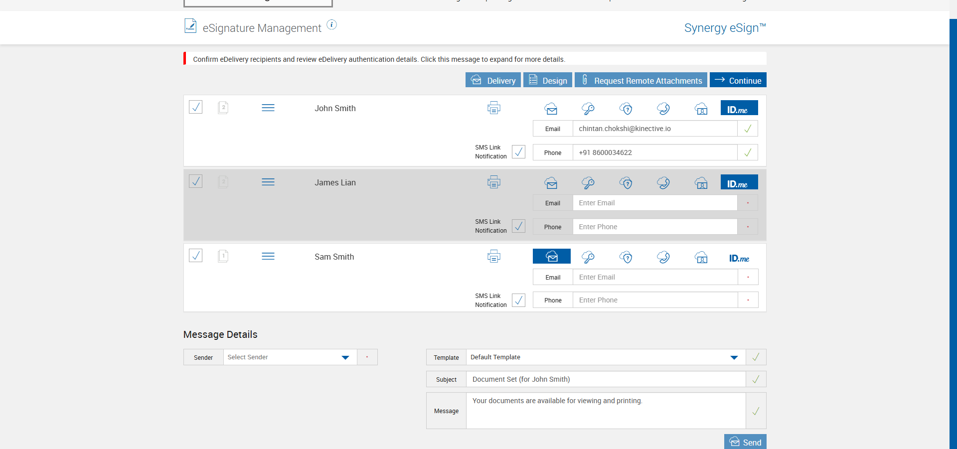Click the Enter Email field for Sam Smith
957x449 pixels.
point(654,277)
